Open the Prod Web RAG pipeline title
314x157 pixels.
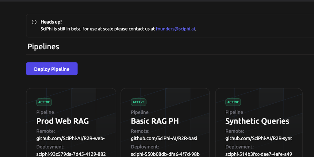[63, 121]
